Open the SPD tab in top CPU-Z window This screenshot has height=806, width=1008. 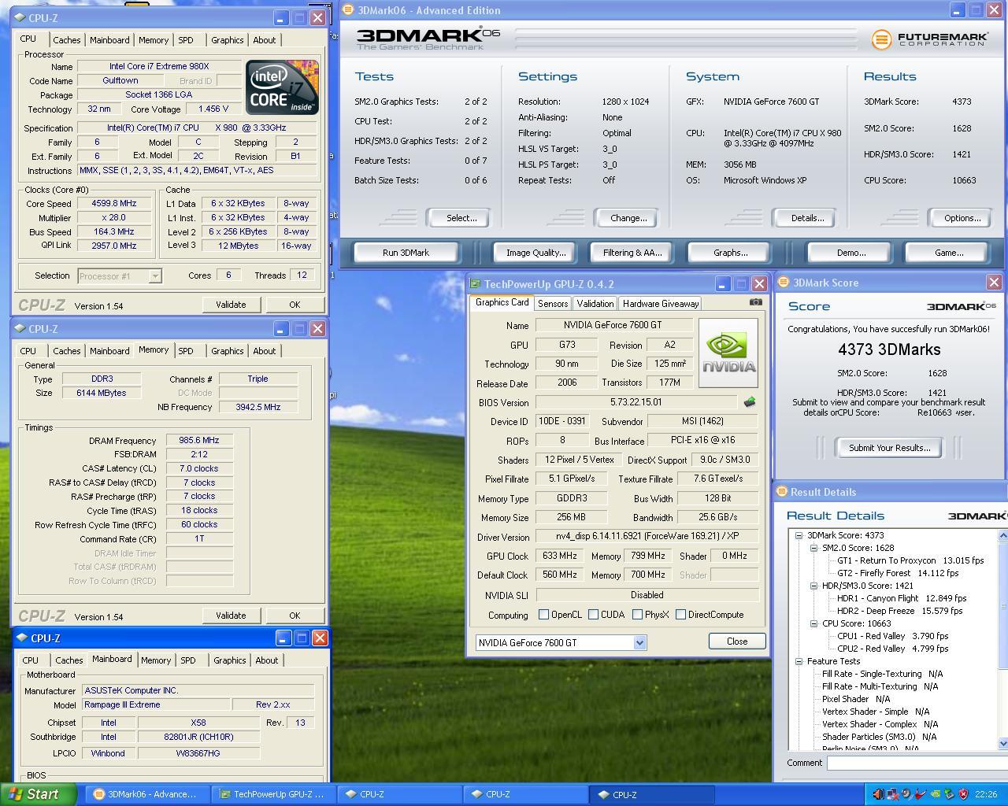pos(186,40)
